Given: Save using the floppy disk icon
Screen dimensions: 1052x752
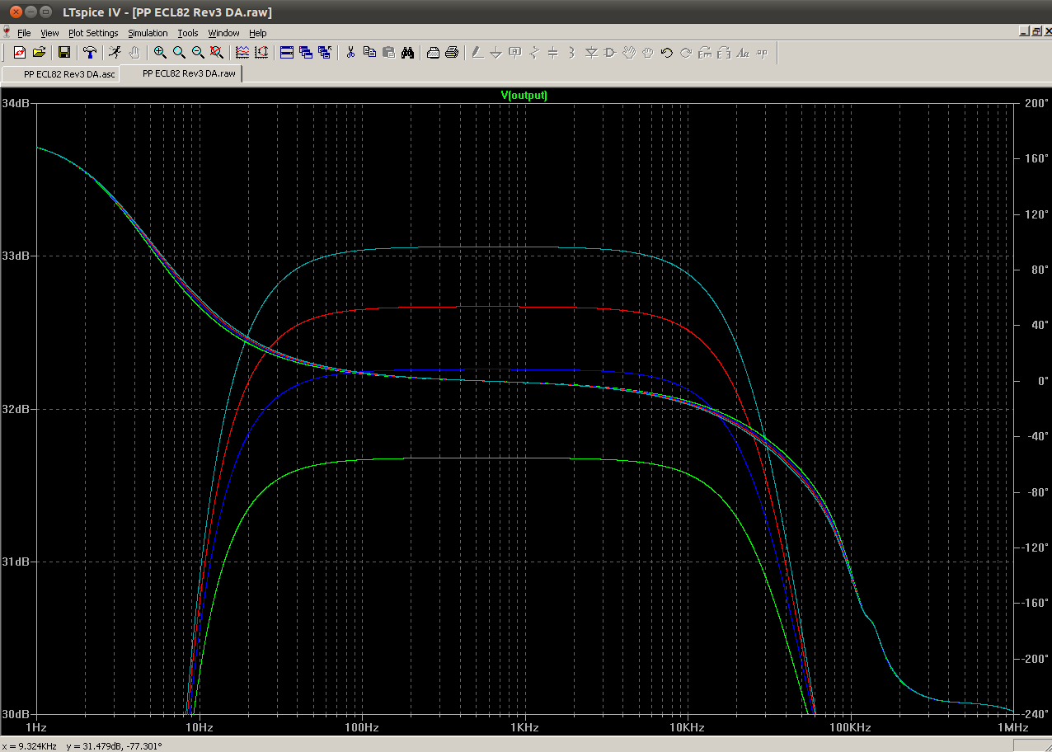Looking at the screenshot, I should (x=64, y=53).
